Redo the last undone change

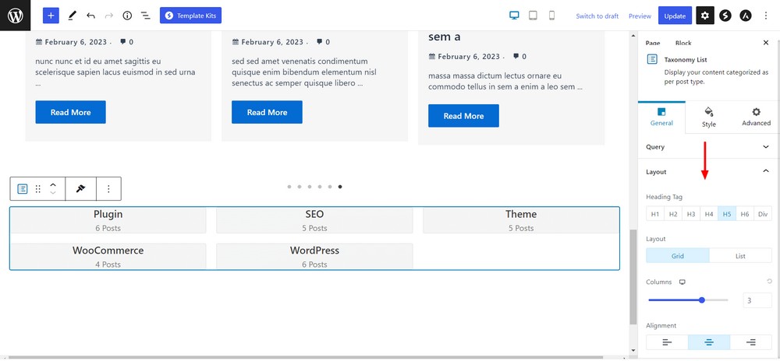coord(109,16)
